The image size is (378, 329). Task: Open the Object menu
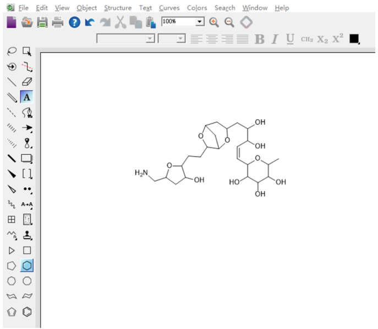[x=86, y=8]
